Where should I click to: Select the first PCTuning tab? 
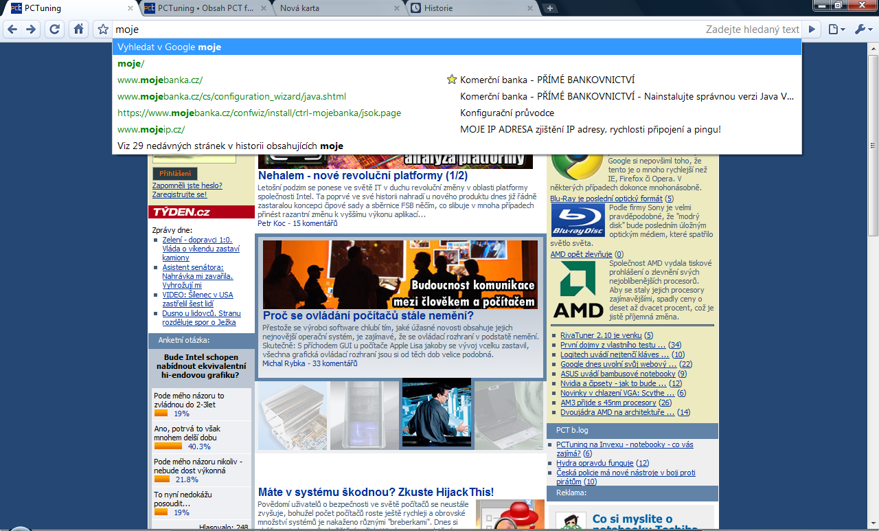click(71, 8)
